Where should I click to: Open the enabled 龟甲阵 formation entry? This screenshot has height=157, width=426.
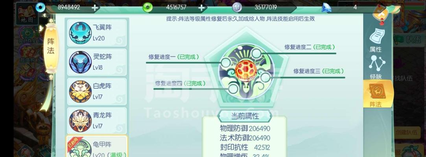(96, 146)
